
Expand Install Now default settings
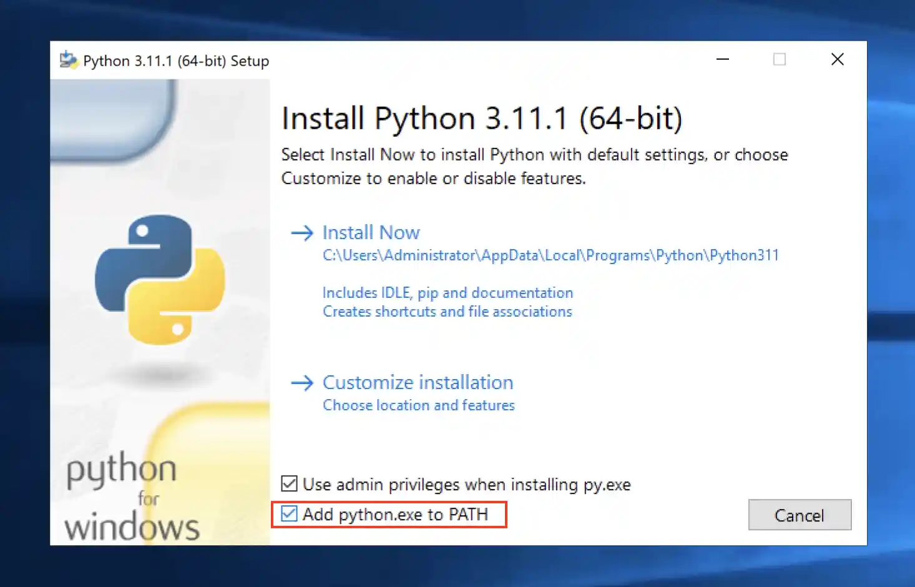click(x=370, y=232)
